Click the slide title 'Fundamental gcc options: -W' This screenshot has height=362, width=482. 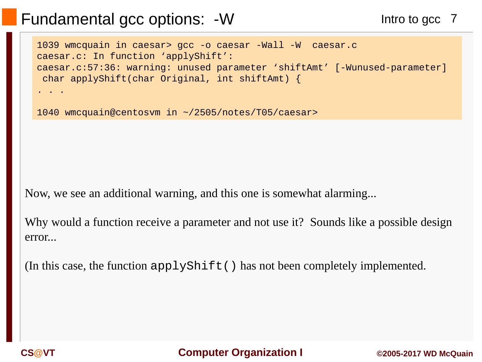click(127, 19)
